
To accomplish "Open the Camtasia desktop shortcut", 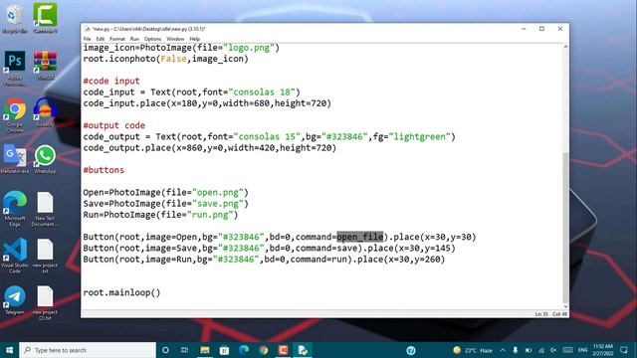I will (45, 18).
